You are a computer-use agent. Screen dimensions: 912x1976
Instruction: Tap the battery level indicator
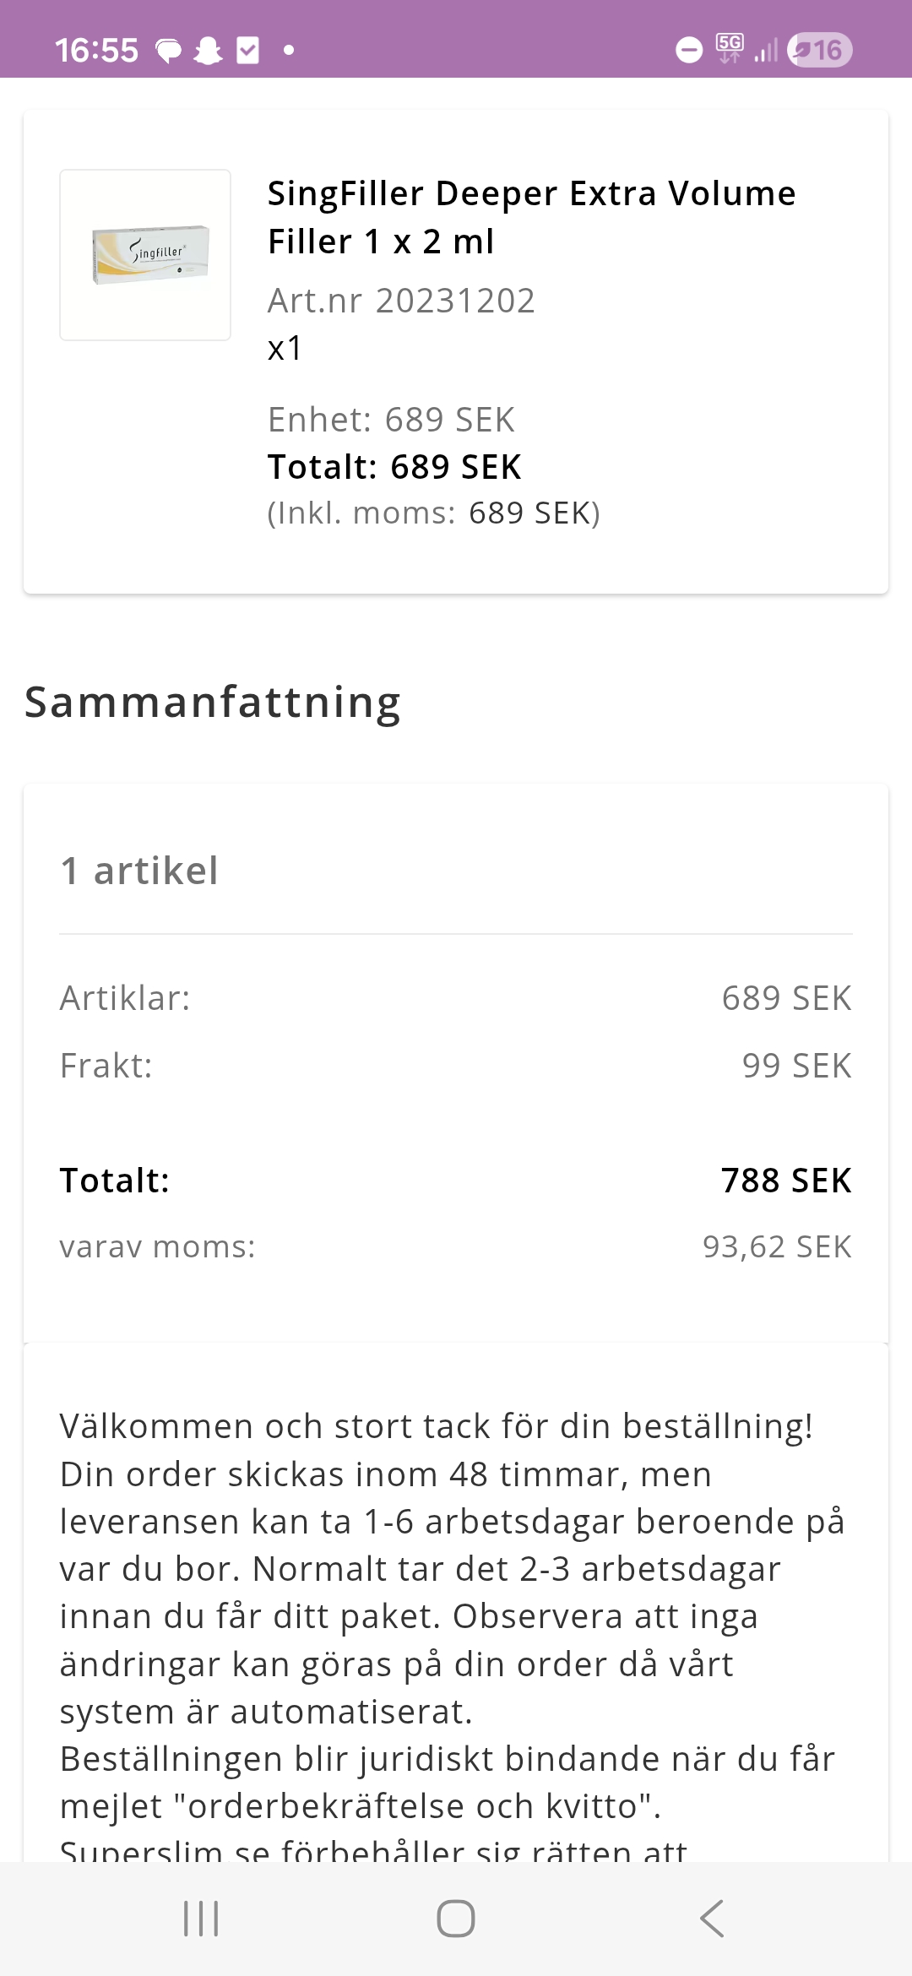[x=819, y=51]
